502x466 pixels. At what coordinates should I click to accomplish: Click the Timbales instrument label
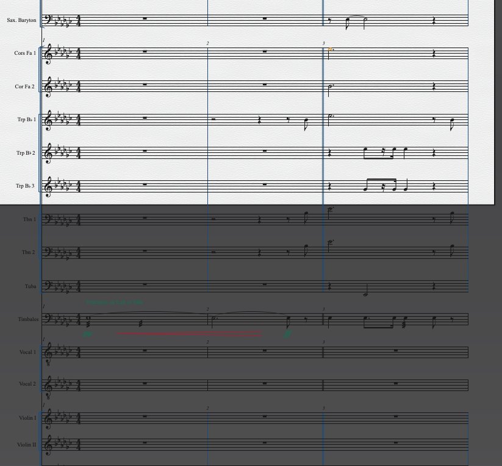(x=28, y=319)
